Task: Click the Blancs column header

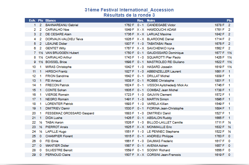Action: pos(51,20)
